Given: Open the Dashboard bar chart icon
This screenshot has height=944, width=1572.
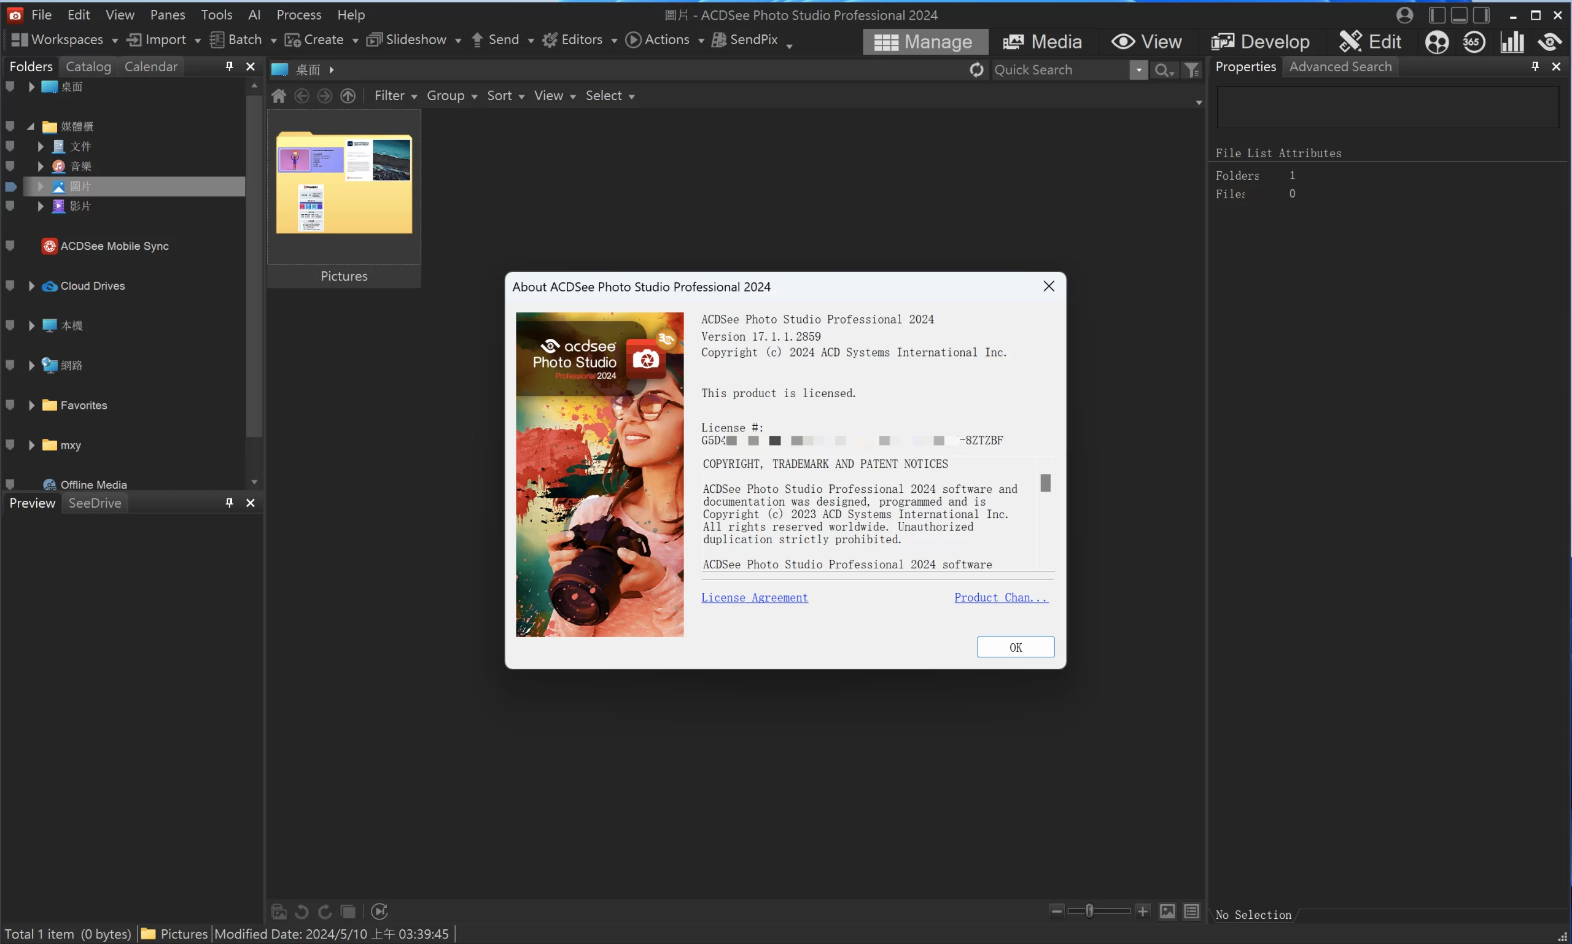Looking at the screenshot, I should click(1512, 42).
